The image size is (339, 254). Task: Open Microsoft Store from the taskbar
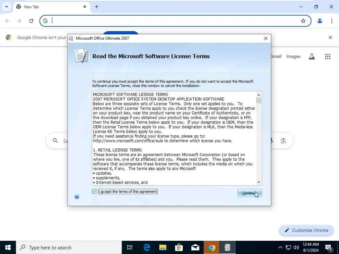179,247
